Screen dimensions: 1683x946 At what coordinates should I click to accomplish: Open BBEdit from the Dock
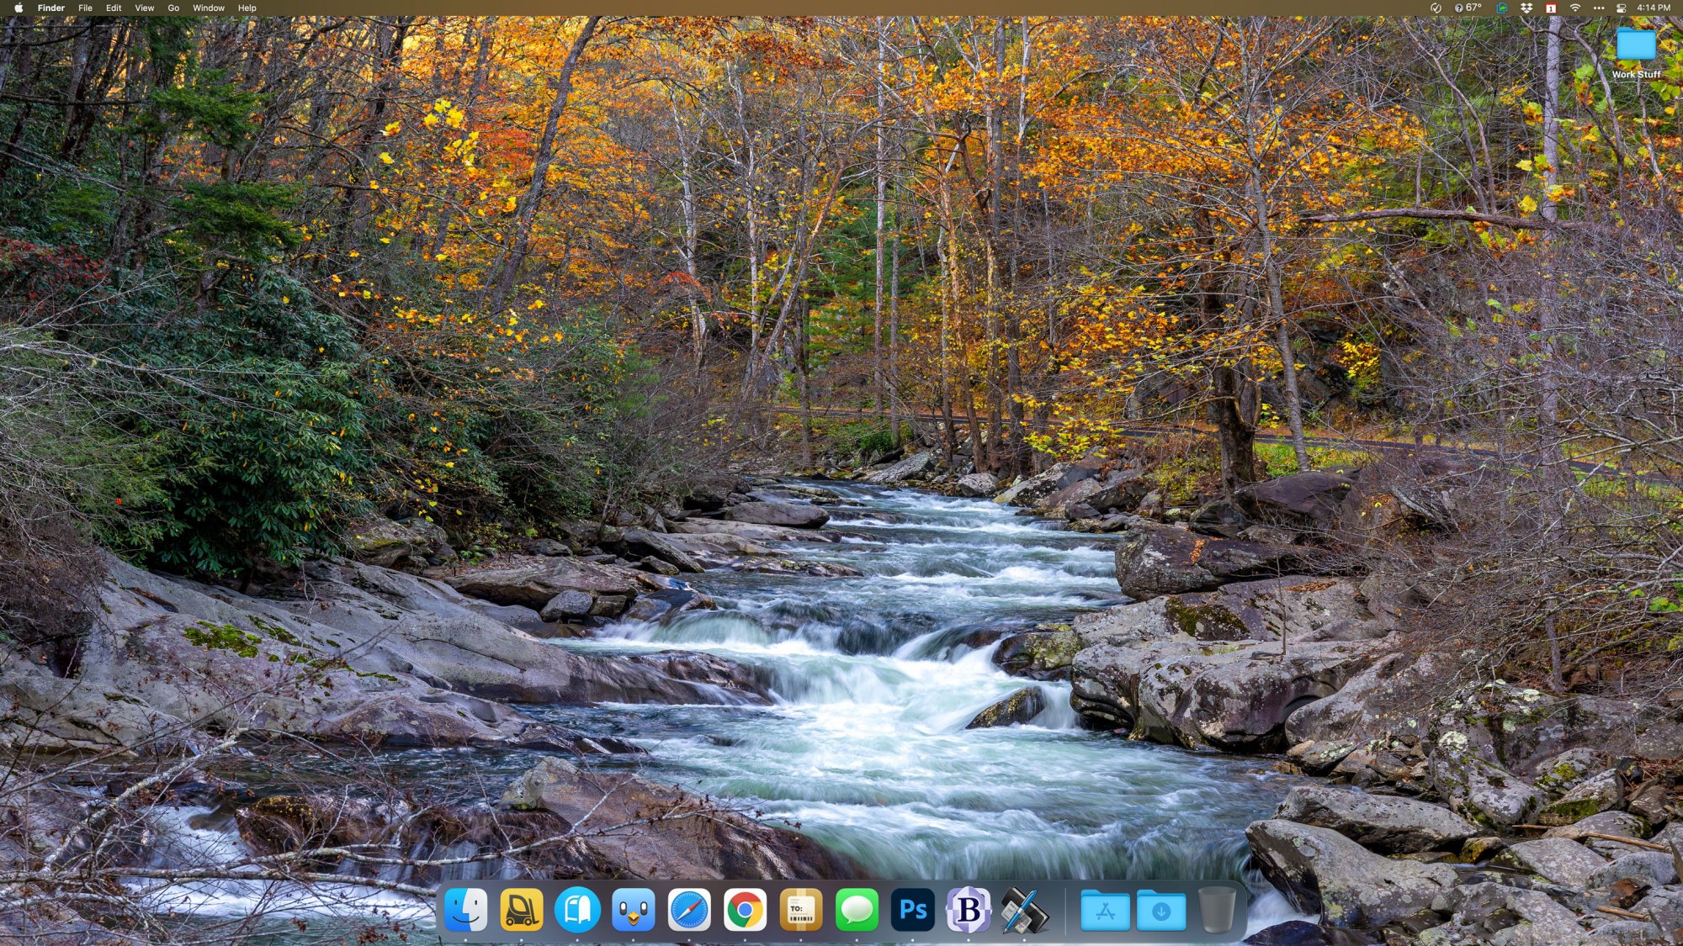pos(969,910)
